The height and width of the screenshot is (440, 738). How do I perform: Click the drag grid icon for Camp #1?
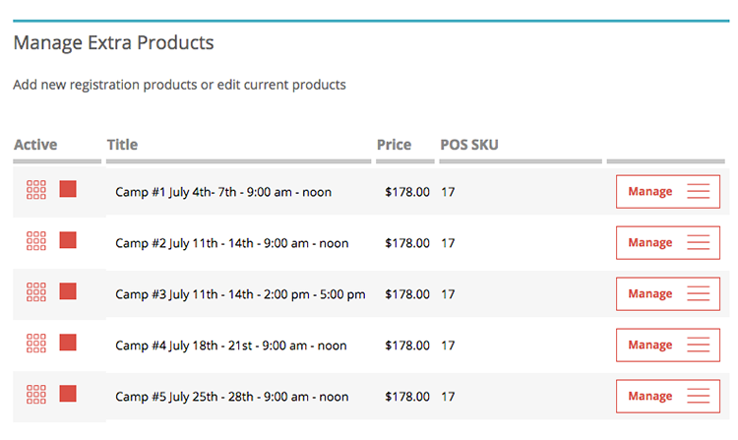coord(36,190)
